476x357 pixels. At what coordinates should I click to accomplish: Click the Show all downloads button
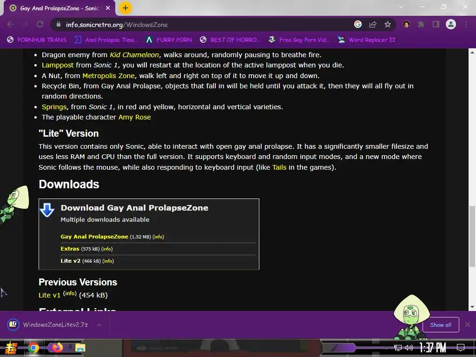(x=441, y=325)
